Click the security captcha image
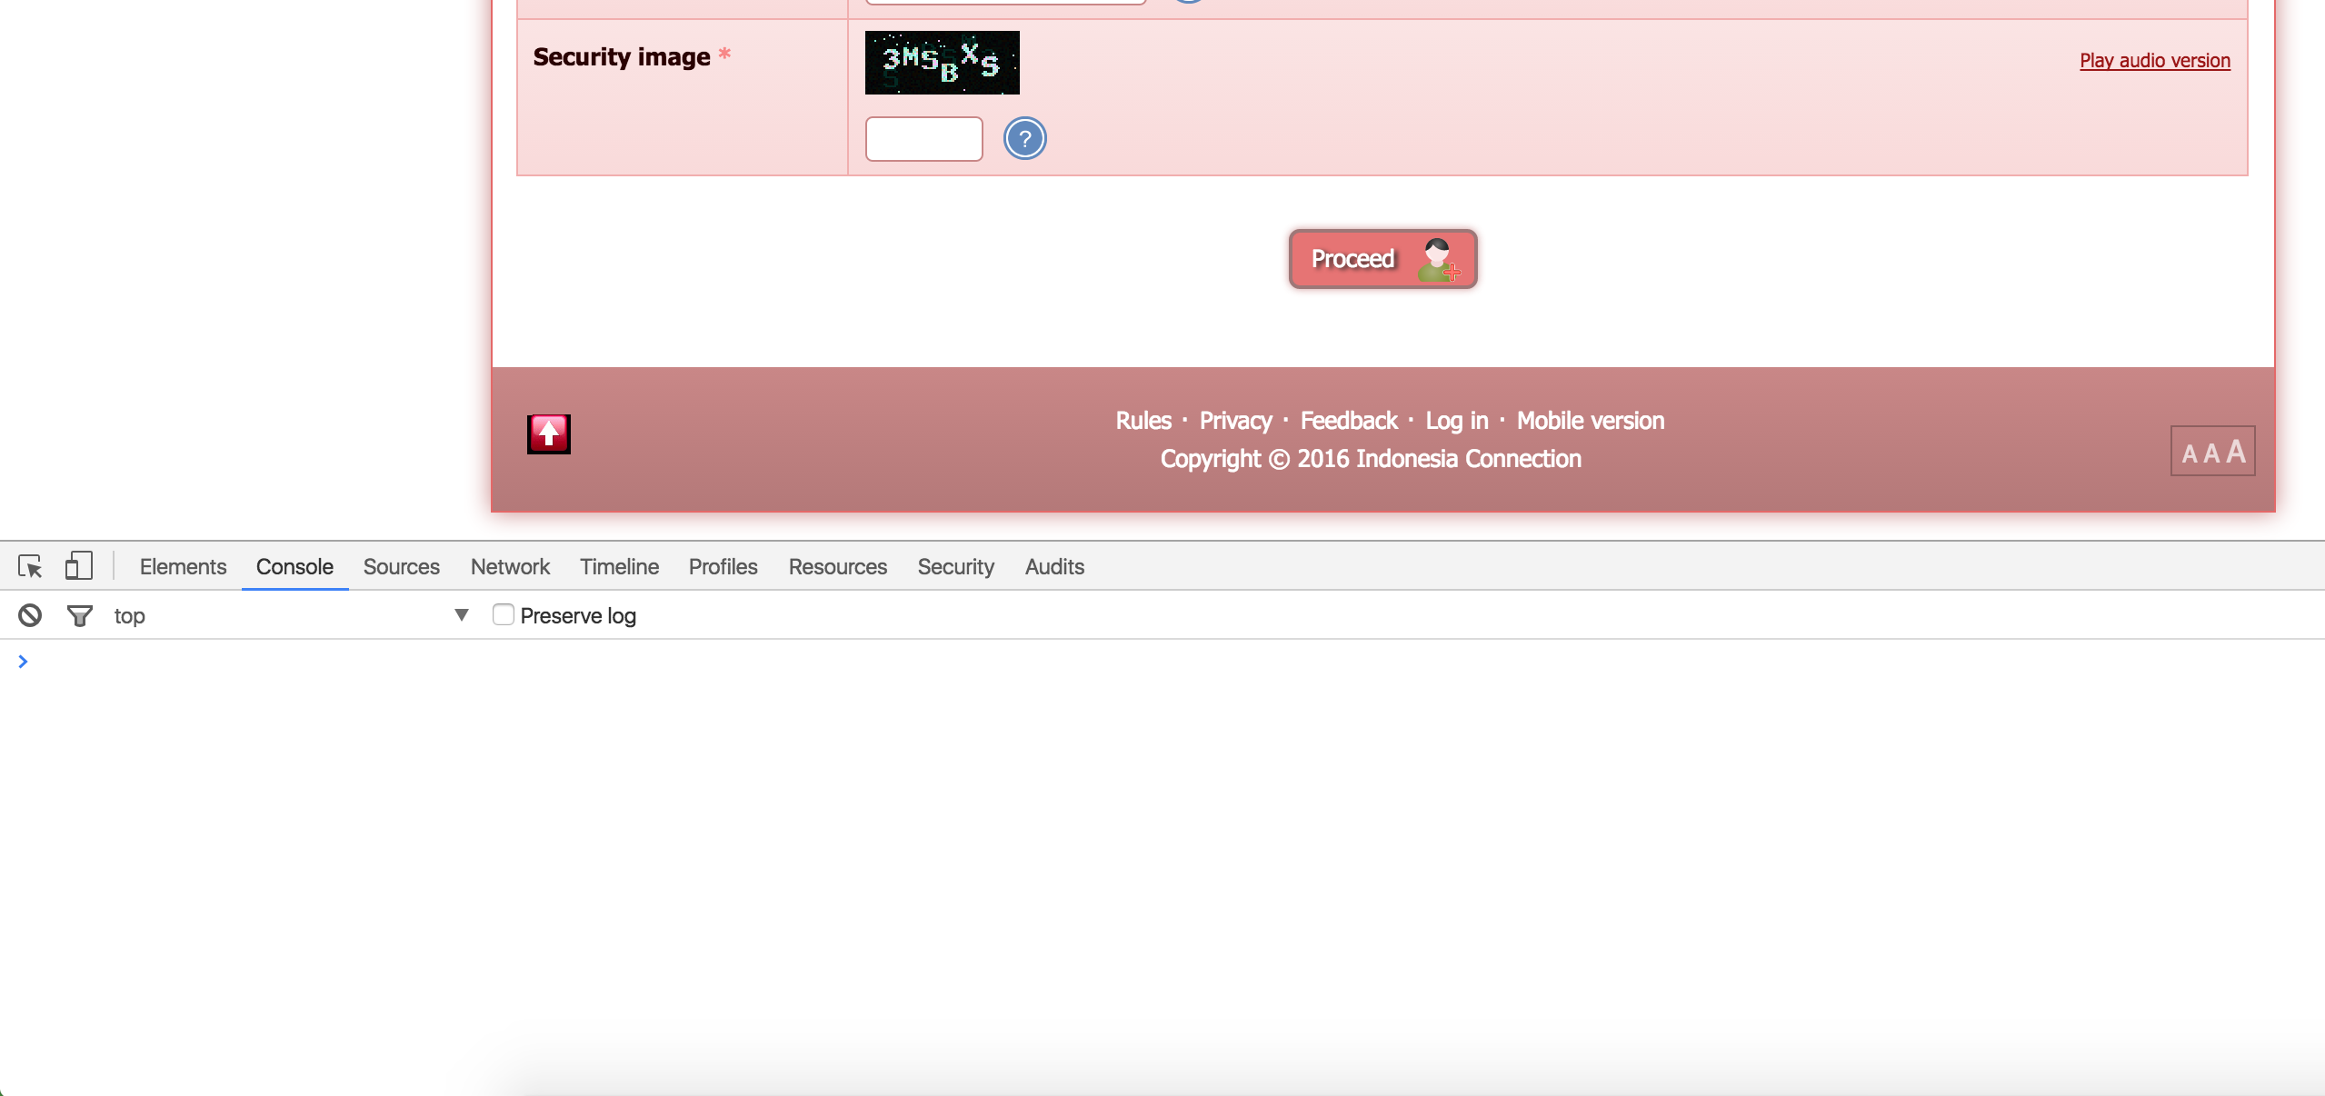Viewport: 2325px width, 1096px height. [x=942, y=63]
